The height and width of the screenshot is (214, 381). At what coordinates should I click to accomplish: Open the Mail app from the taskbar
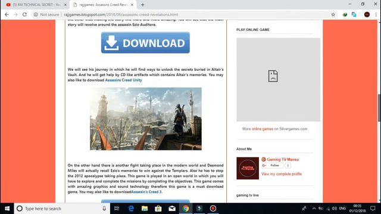coord(172,209)
